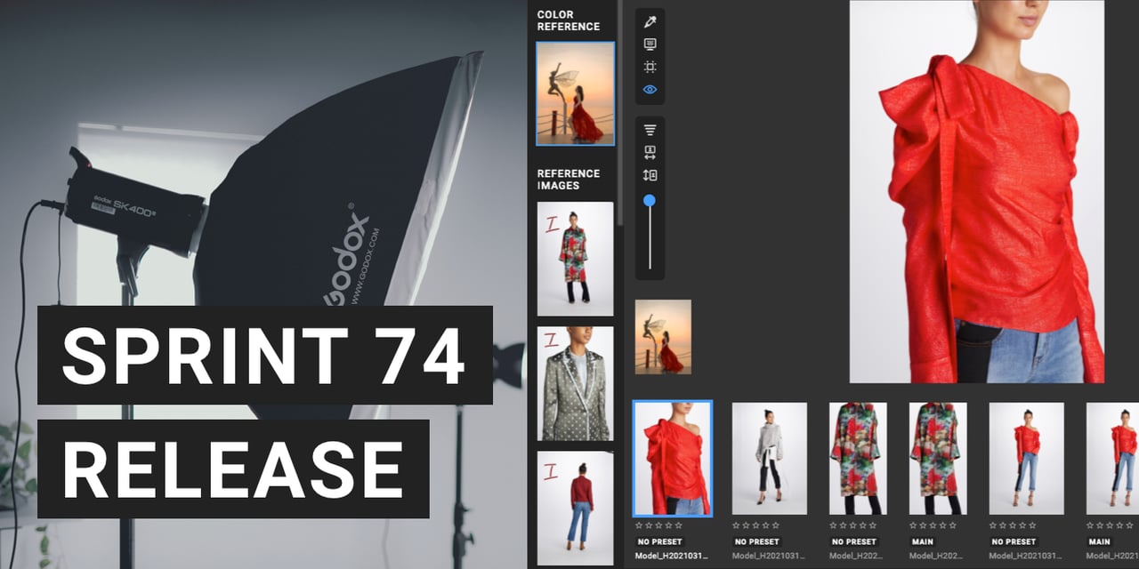This screenshot has height=569, width=1139.
Task: Open the floral coat reference image
Action: click(x=575, y=258)
